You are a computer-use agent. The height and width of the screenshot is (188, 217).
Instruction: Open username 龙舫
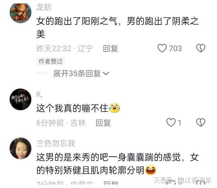pyautogui.click(x=44, y=7)
